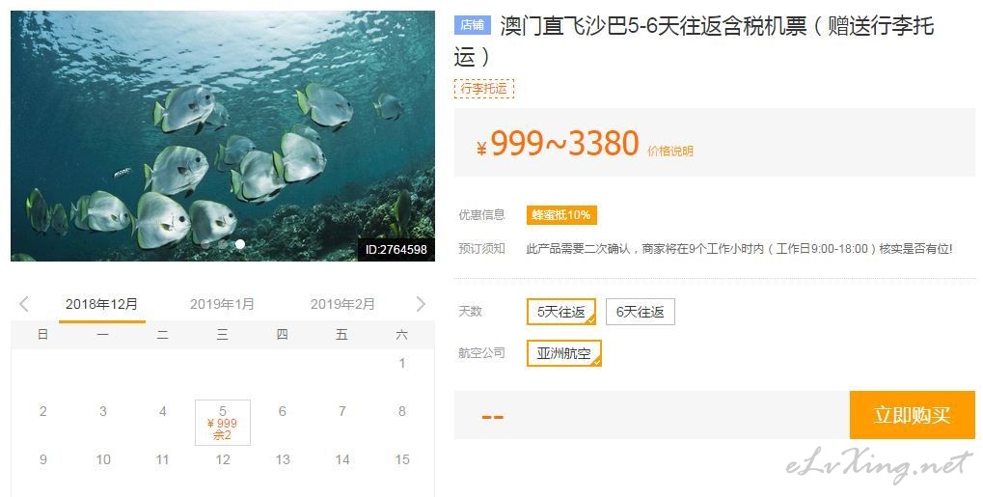Select December 1 in the calendar
The height and width of the screenshot is (497, 983).
point(402,363)
